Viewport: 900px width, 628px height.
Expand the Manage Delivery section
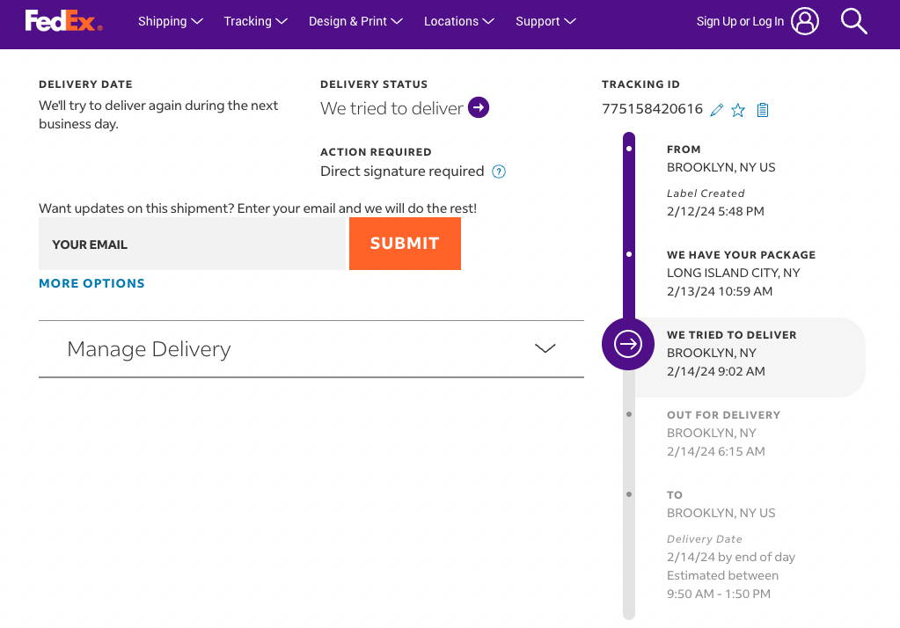tap(545, 348)
